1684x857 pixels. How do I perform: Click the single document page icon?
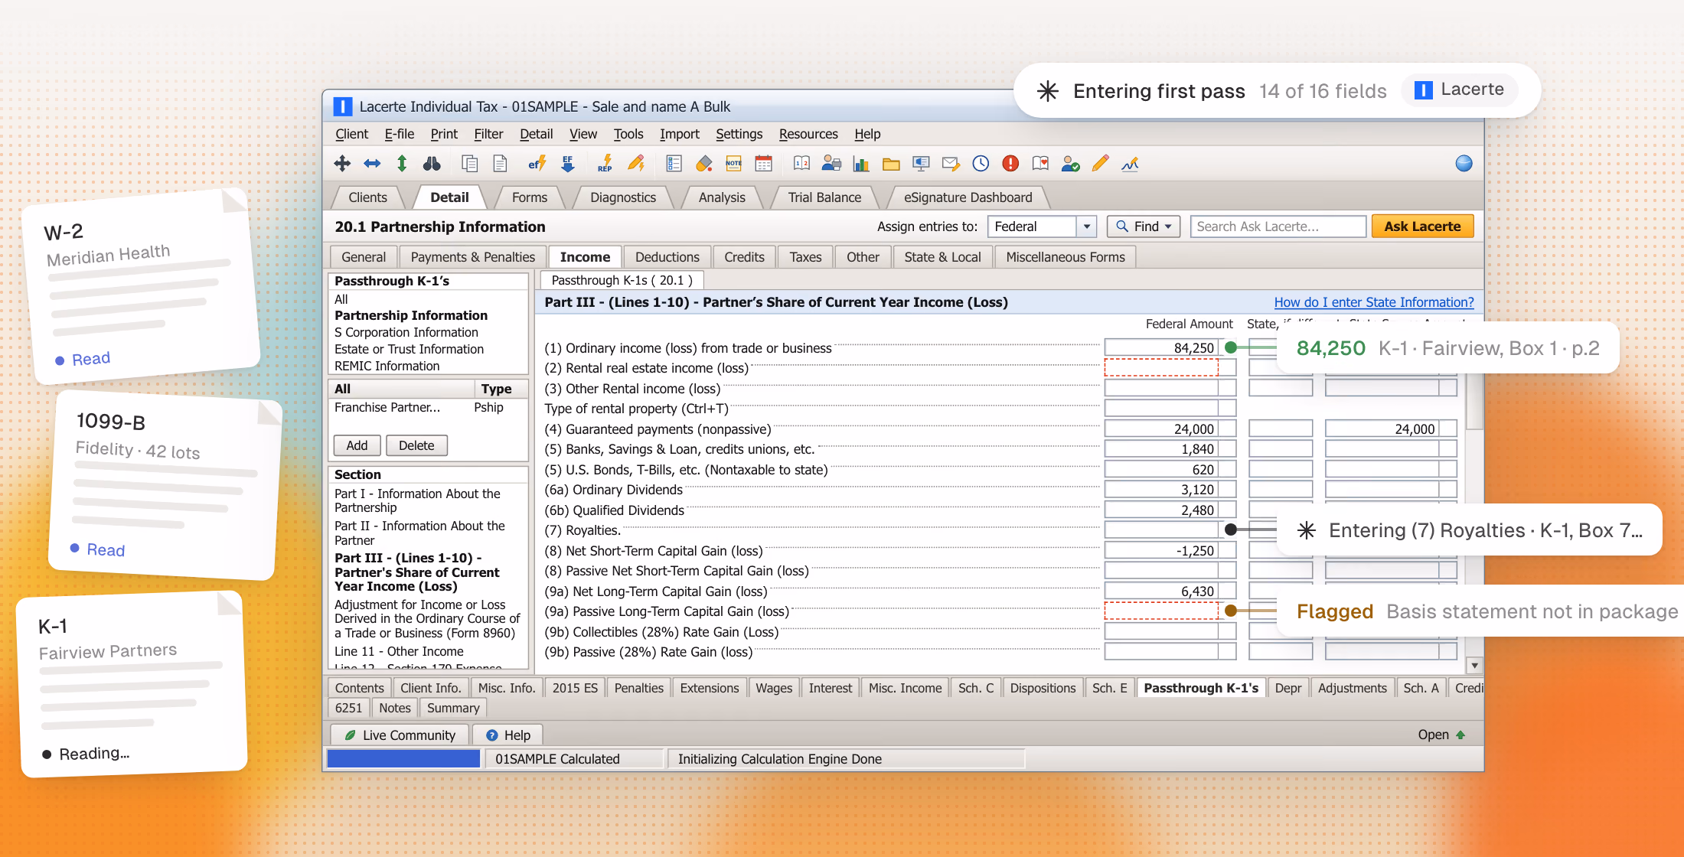[500, 164]
